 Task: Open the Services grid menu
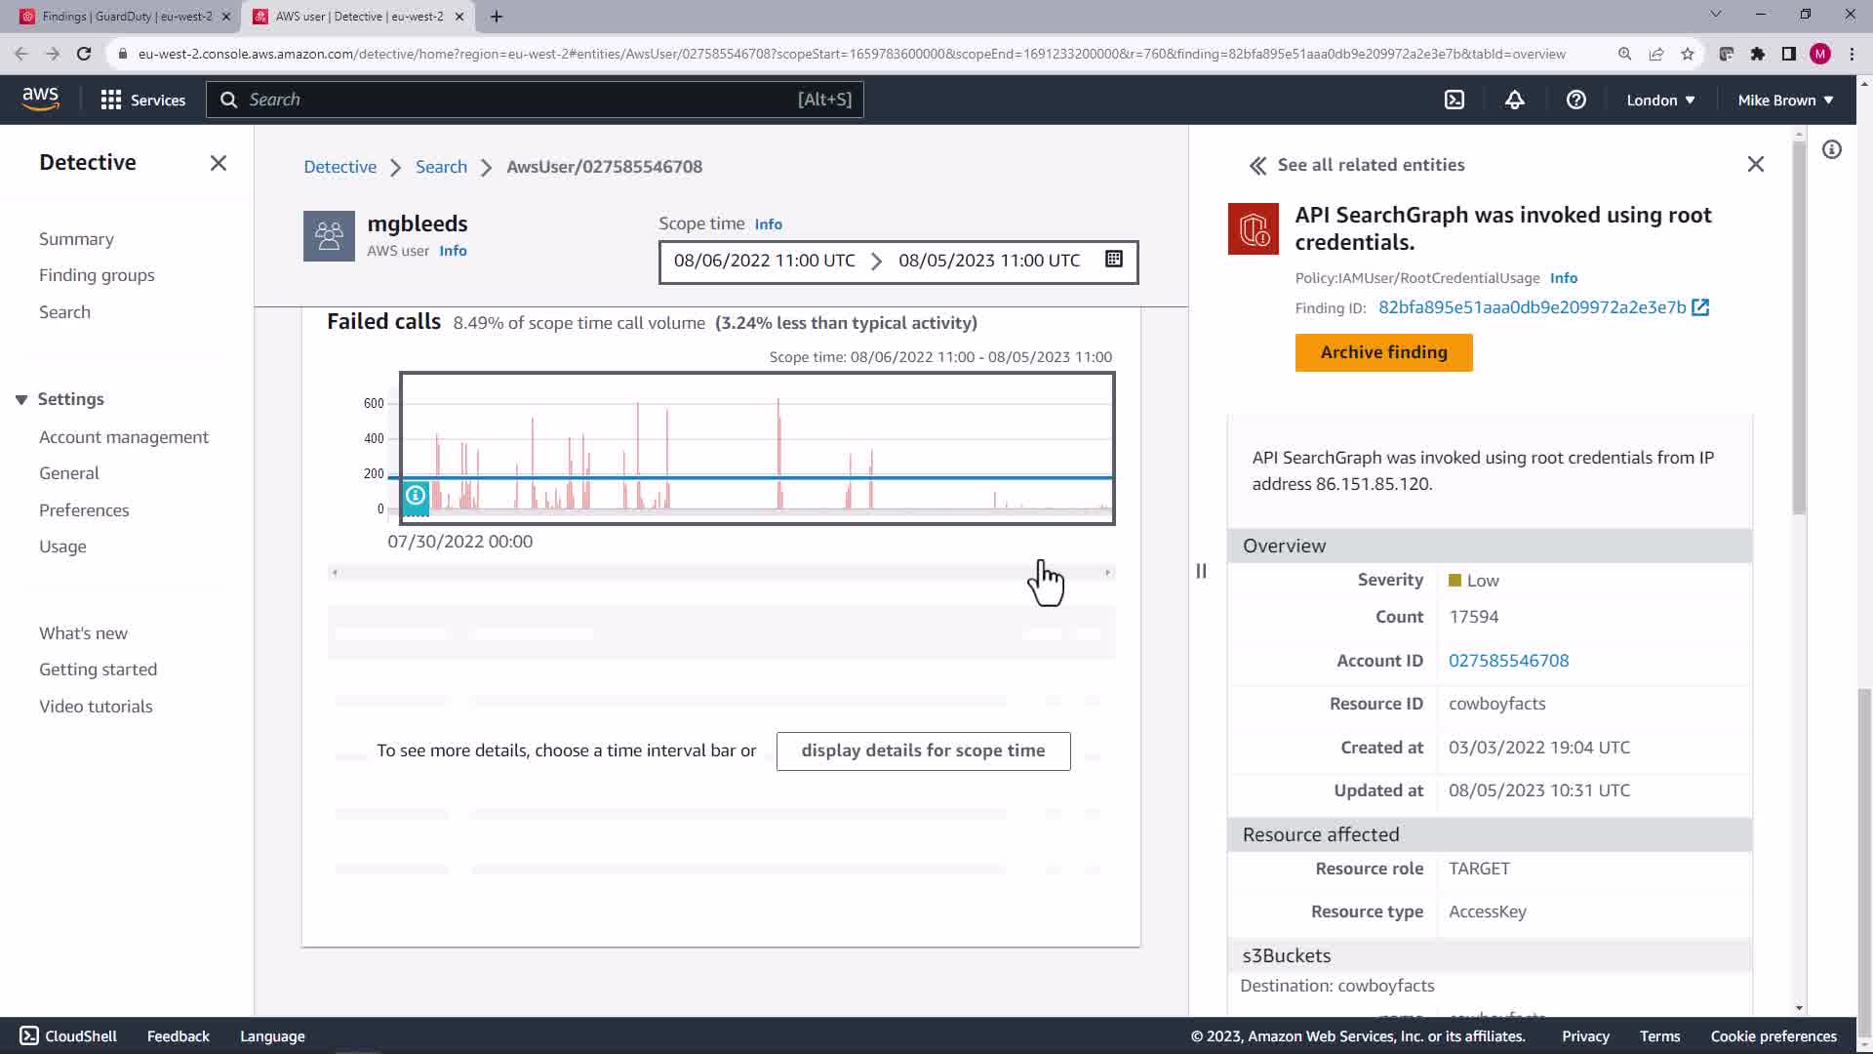[x=142, y=100]
